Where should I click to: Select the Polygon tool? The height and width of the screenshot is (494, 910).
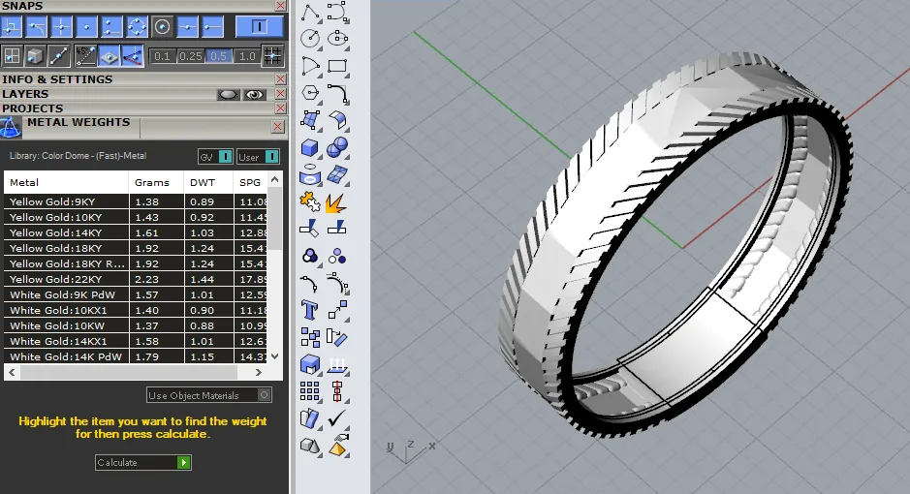click(x=310, y=93)
